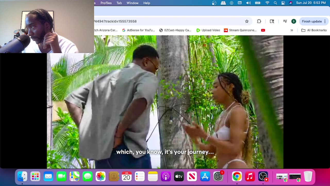Open the AdSense for YouTu... bookmark
The image size is (330, 186).
coord(138,30)
